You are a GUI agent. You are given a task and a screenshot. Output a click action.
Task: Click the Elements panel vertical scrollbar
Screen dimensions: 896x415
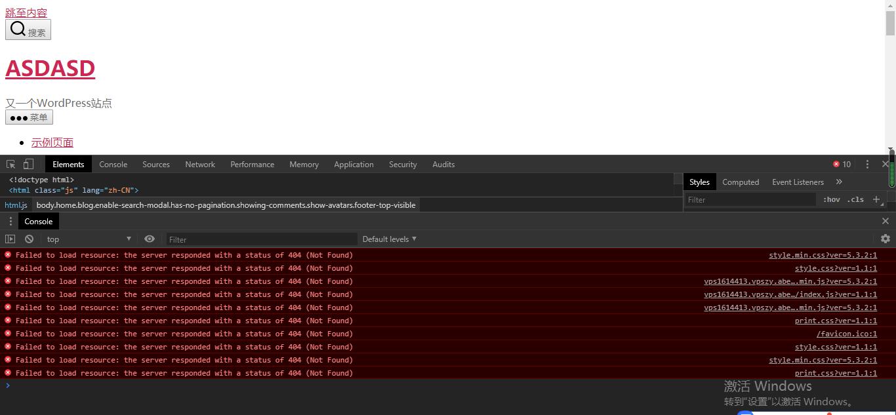[678, 180]
